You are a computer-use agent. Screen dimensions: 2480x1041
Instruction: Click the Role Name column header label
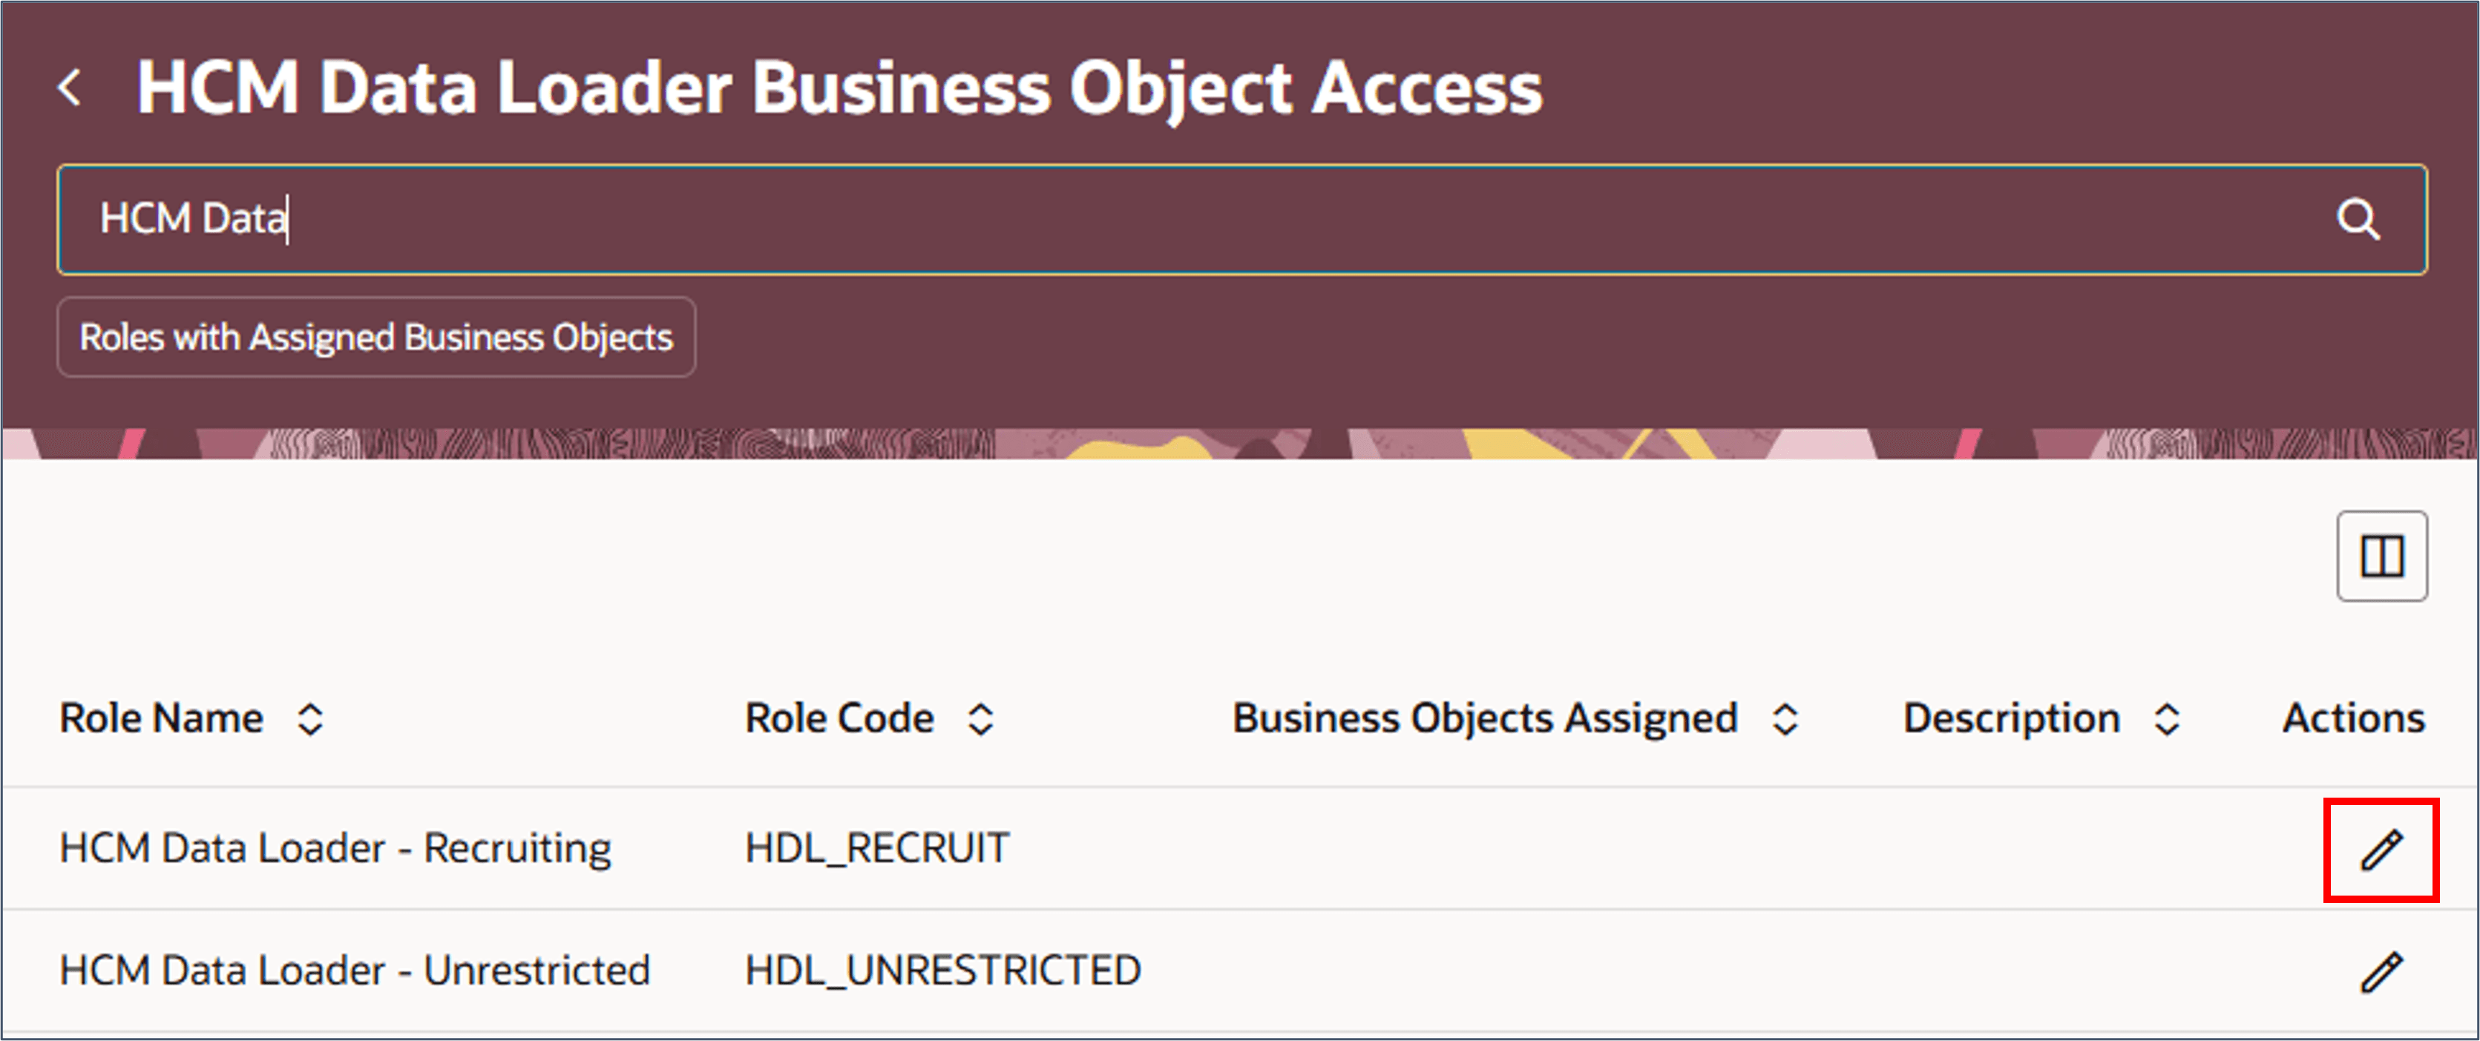click(x=161, y=718)
